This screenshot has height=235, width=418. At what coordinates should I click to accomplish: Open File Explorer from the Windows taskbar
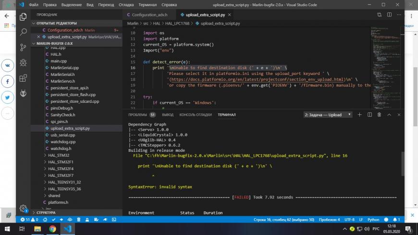[x=37, y=229]
